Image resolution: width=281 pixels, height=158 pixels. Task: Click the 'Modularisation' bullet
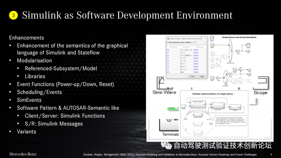[x=34, y=61]
